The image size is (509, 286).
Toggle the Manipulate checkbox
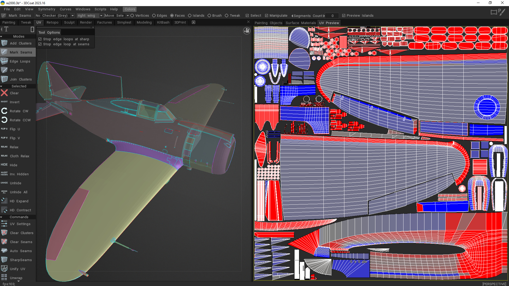pos(267,16)
